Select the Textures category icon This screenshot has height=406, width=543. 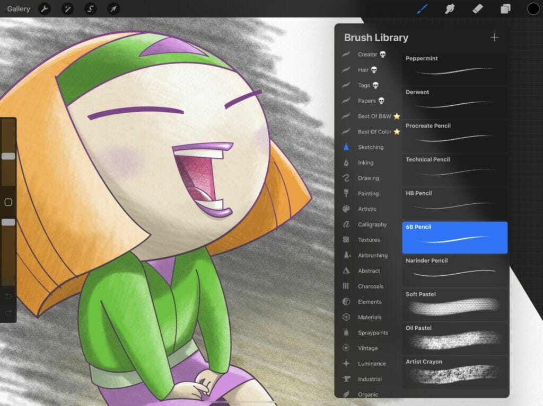346,240
